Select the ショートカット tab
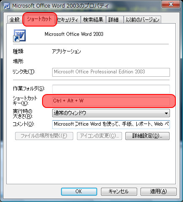Image resolution: width=183 pixels, height=202 pixels. (x=40, y=19)
